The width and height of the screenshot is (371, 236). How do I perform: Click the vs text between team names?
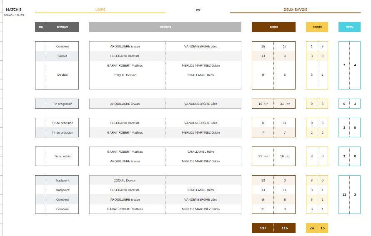click(x=198, y=10)
